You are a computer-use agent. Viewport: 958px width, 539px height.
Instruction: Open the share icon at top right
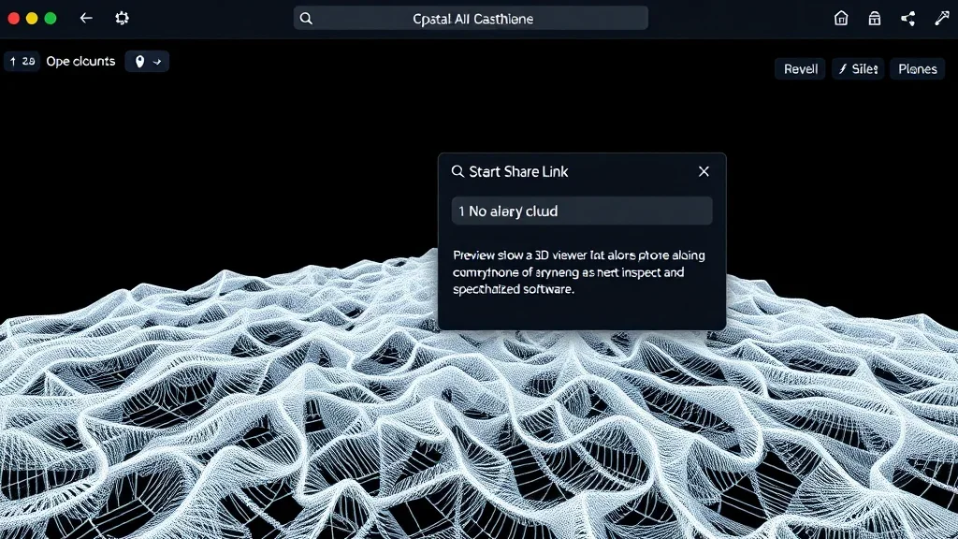pos(906,17)
